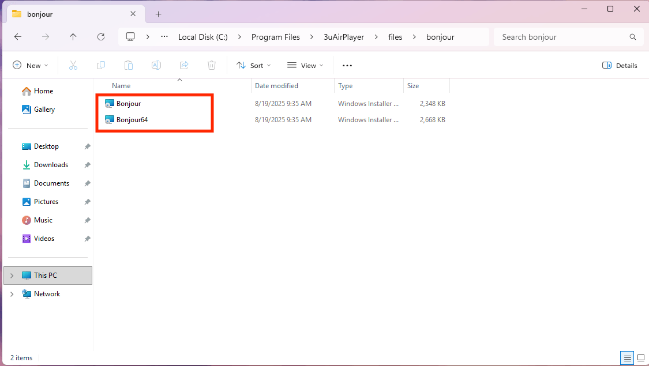Open a new Explorer tab
This screenshot has height=366, width=649.
[158, 14]
